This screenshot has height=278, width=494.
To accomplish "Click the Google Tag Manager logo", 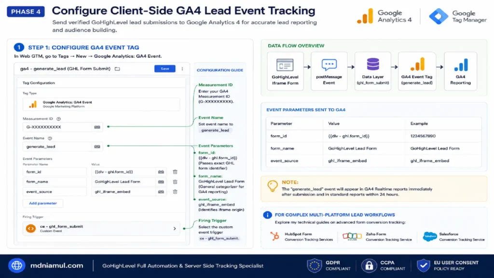I will [458, 16].
